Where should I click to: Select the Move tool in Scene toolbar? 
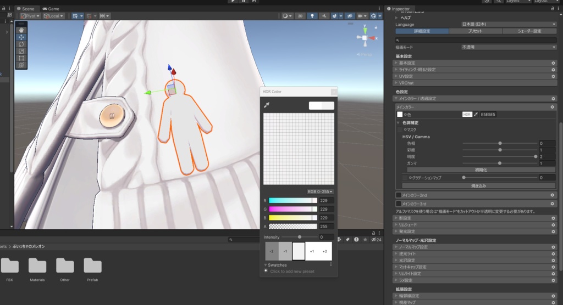pyautogui.click(x=21, y=37)
